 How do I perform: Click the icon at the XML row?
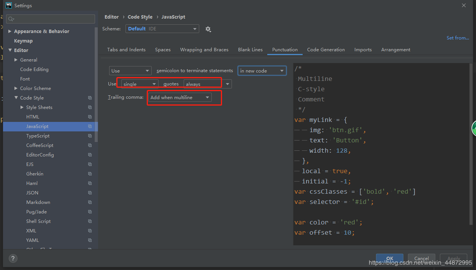click(90, 231)
